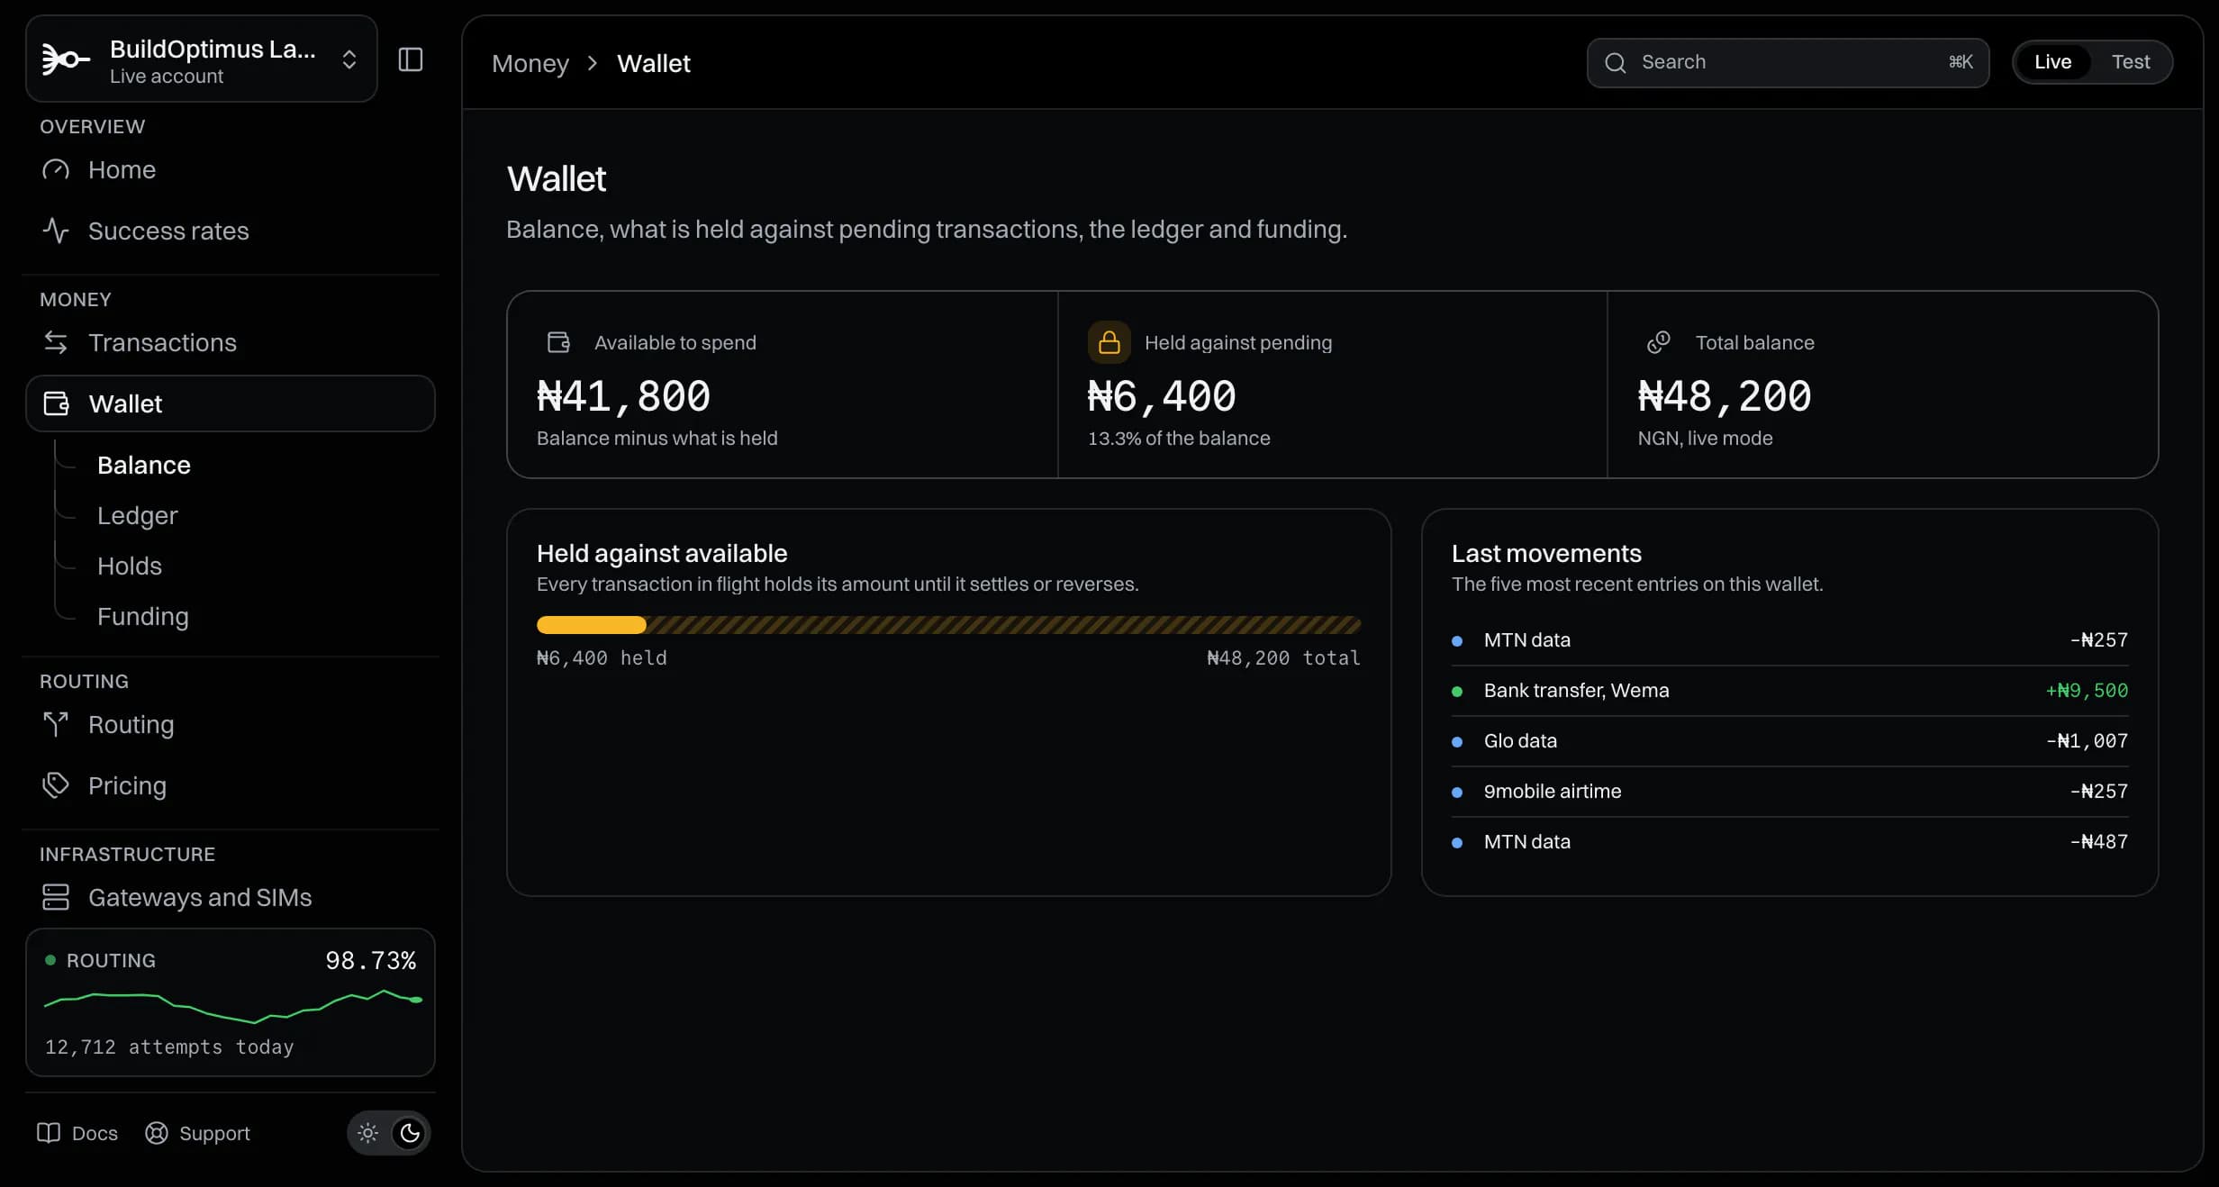Select the Wallet sidebar item
Viewport: 2219px width, 1187px height.
(231, 403)
